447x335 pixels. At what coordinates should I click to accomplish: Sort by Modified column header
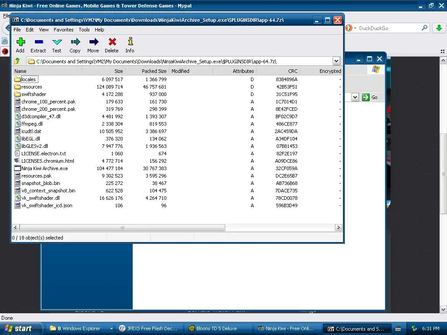coord(191,71)
